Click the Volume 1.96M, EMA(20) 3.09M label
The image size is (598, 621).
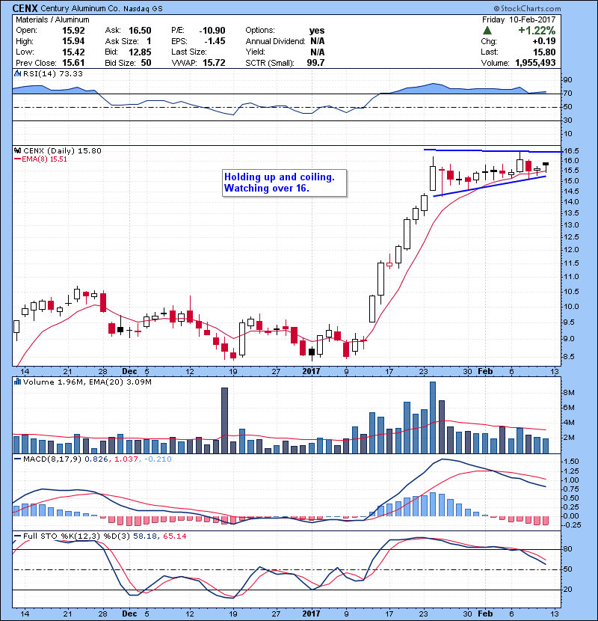click(87, 382)
